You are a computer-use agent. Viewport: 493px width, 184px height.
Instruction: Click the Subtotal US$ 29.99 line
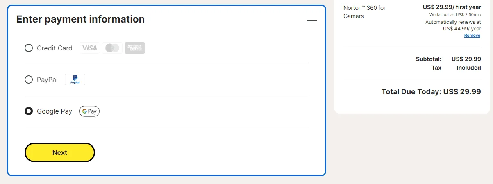[x=448, y=59]
